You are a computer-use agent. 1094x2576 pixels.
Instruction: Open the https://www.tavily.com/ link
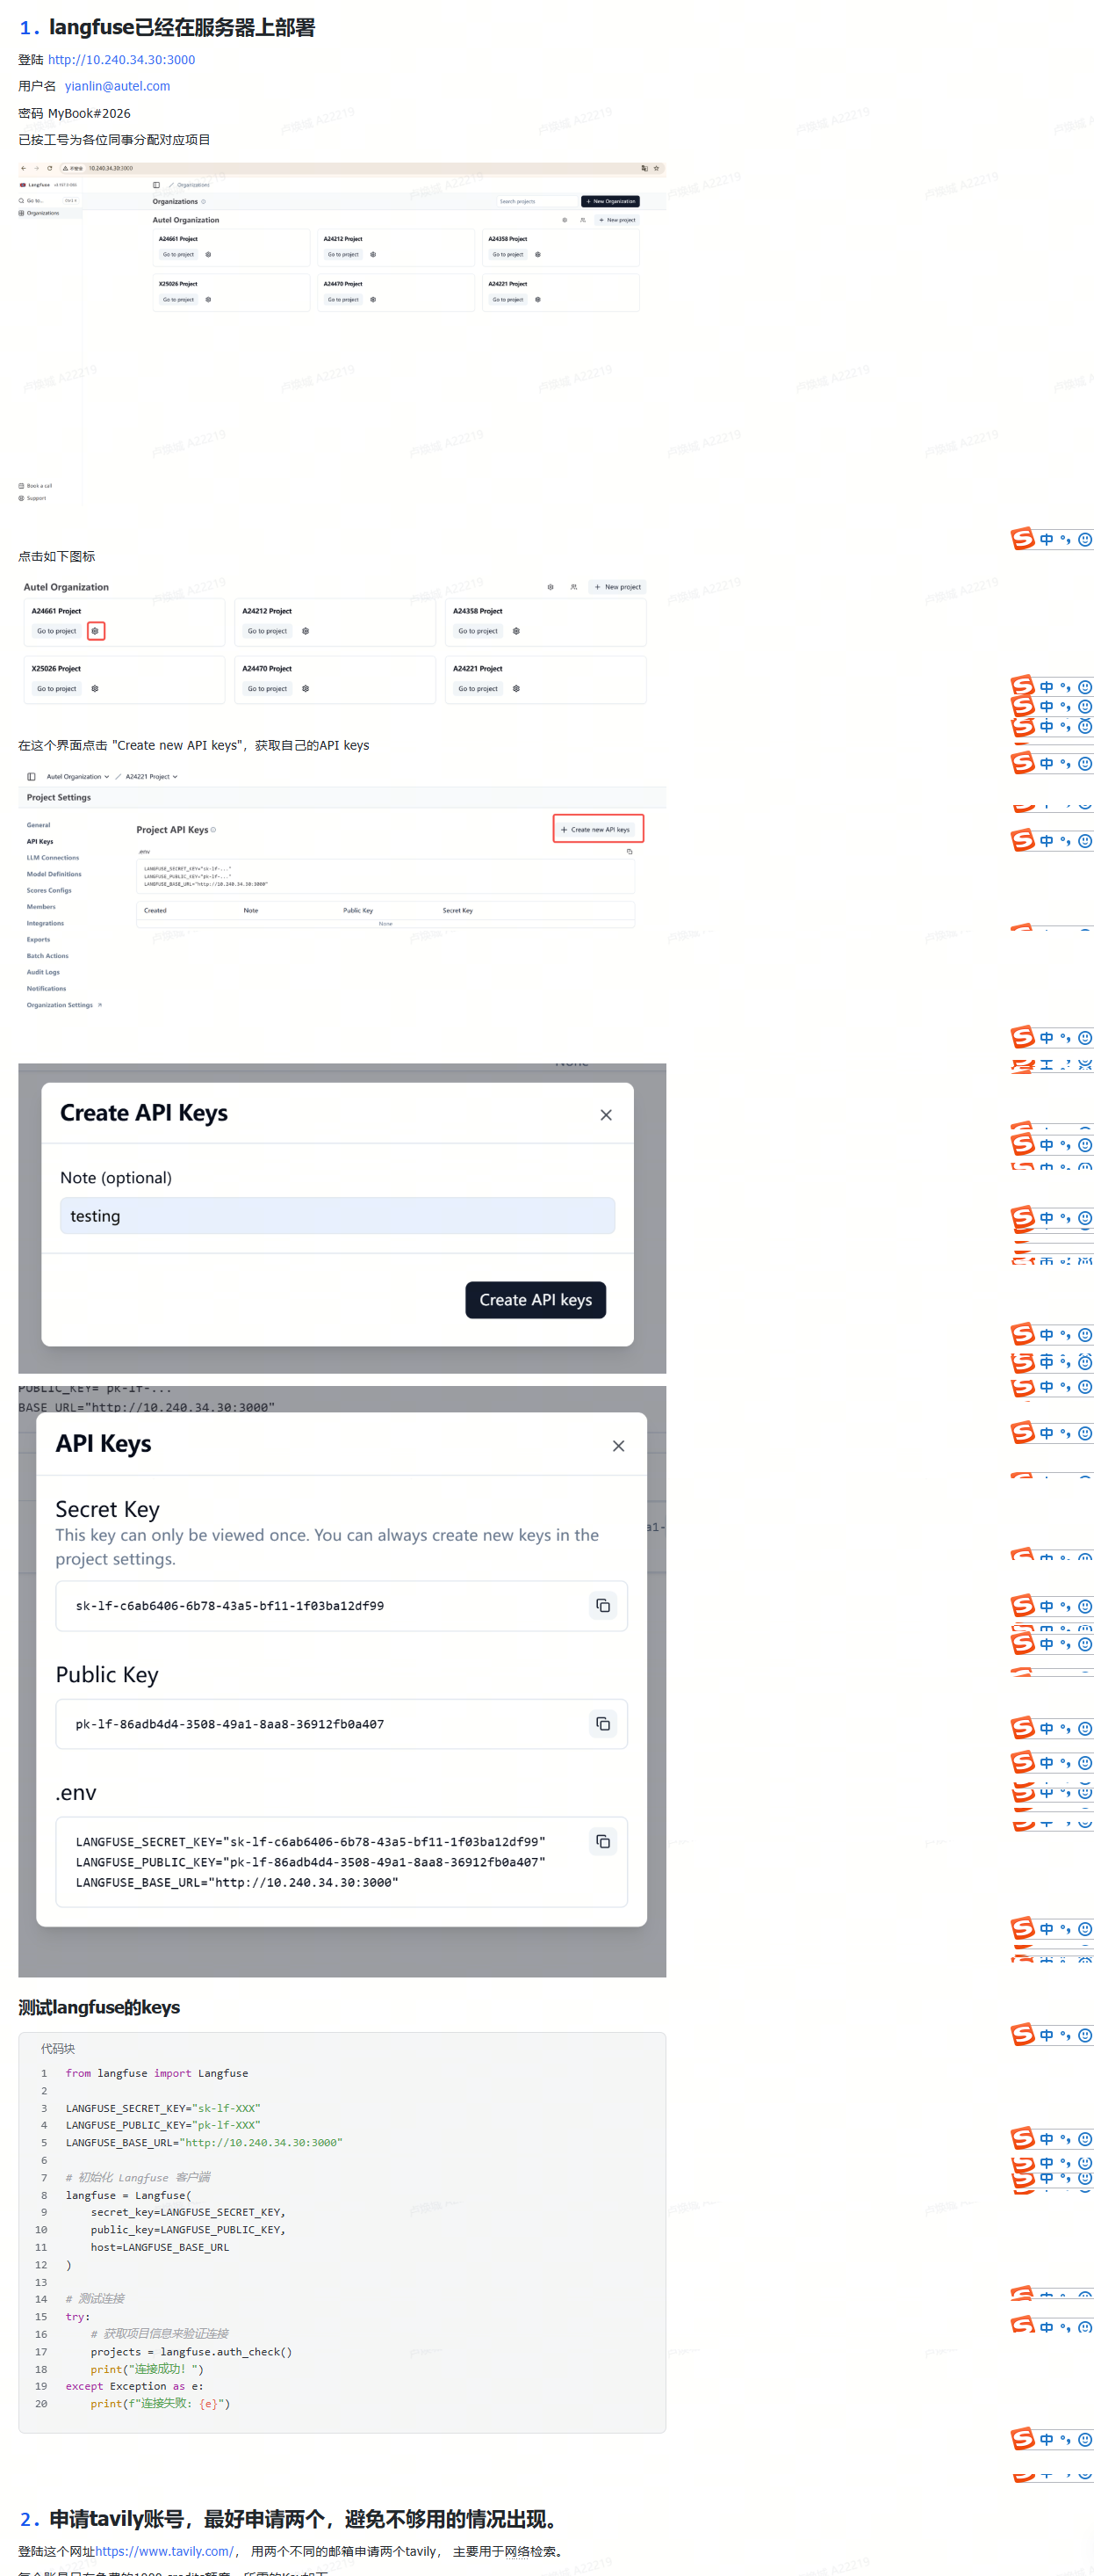[164, 2551]
